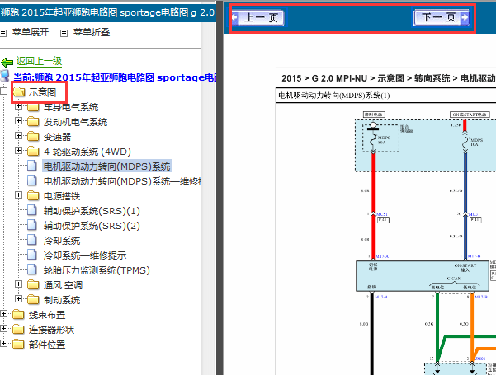Open the 返回上一级 link
Viewport: 496px width, 375px height.
click(x=39, y=61)
